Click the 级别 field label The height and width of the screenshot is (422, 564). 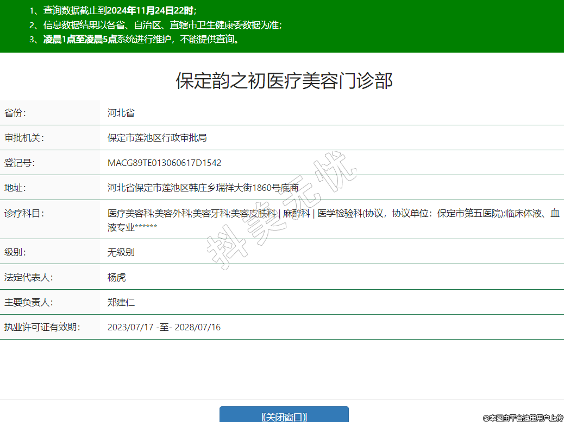click(15, 252)
